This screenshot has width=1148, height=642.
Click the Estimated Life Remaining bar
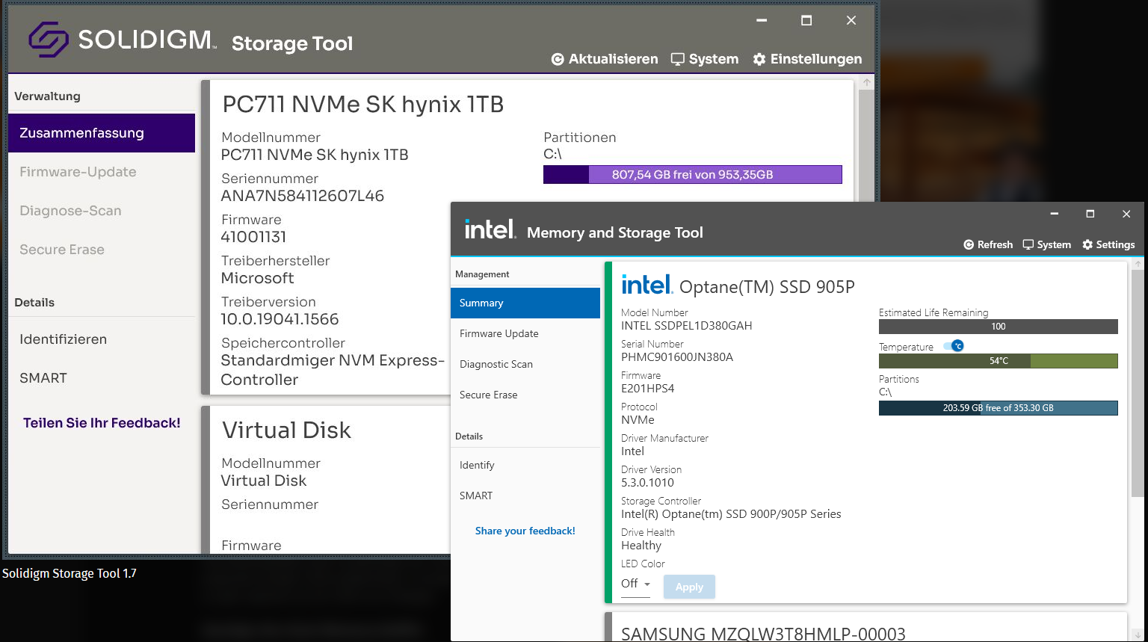[999, 327]
